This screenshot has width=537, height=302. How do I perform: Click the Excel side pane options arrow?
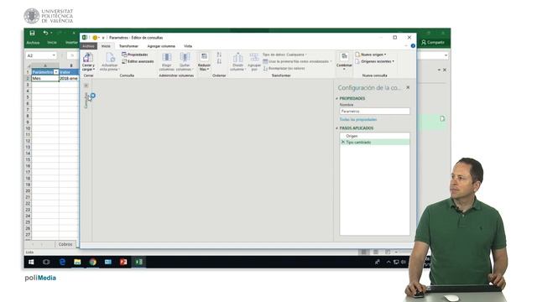(439, 70)
